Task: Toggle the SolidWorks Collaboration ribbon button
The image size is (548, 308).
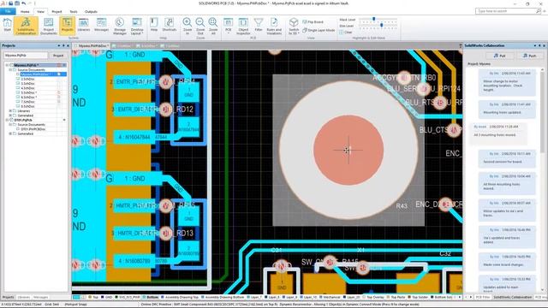Action: [x=26, y=26]
